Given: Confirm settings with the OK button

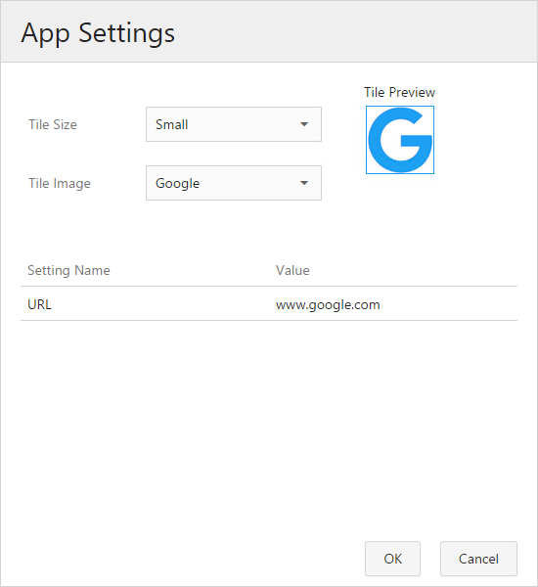Looking at the screenshot, I should tap(392, 559).
